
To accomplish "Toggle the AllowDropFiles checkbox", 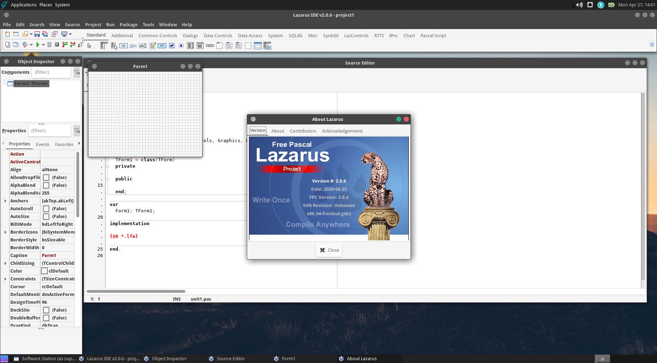I will pos(46,178).
